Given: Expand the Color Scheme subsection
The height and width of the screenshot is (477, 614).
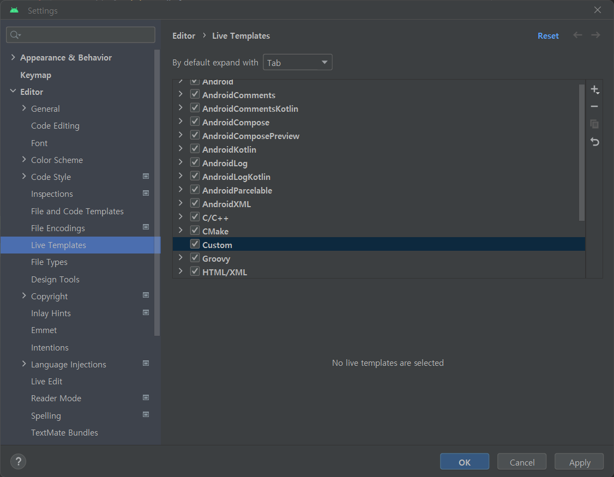Looking at the screenshot, I should coord(24,159).
